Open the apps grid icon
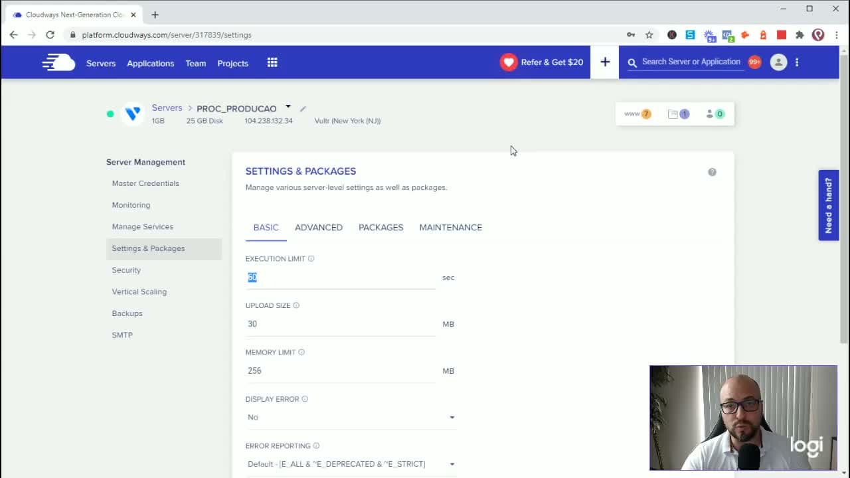The image size is (850, 478). pyautogui.click(x=272, y=62)
